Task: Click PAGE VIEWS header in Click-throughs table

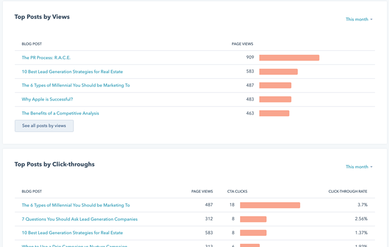Action: coord(202,192)
